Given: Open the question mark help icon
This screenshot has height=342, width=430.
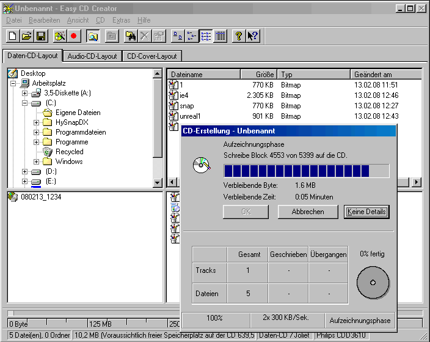Looking at the screenshot, I should tap(239, 36).
